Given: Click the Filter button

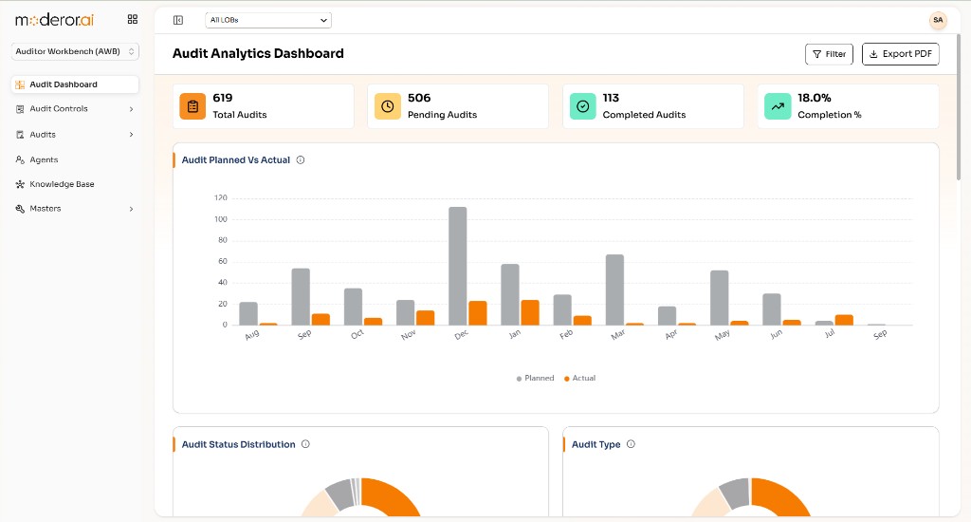Looking at the screenshot, I should tap(829, 54).
